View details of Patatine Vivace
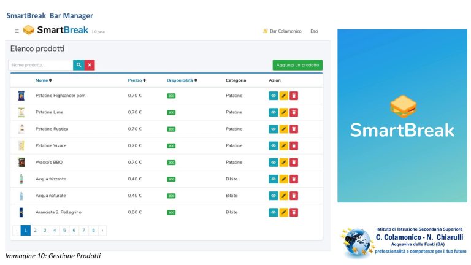This screenshot has height=265, width=471. (x=274, y=146)
